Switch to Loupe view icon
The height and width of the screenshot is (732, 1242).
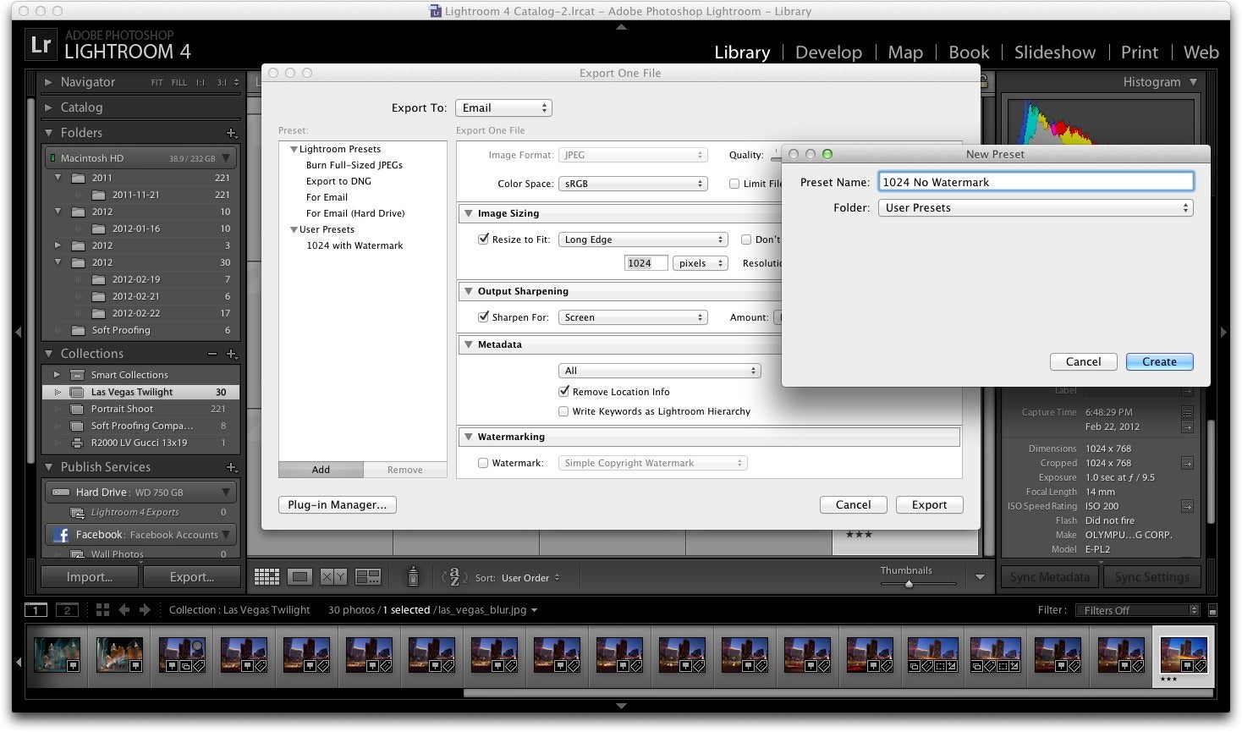(x=300, y=577)
